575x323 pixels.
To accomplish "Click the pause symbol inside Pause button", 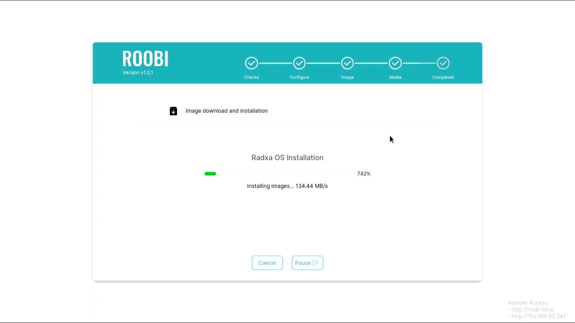I will point(315,263).
